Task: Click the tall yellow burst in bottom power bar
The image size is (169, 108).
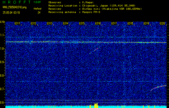Action: [x=96, y=105]
